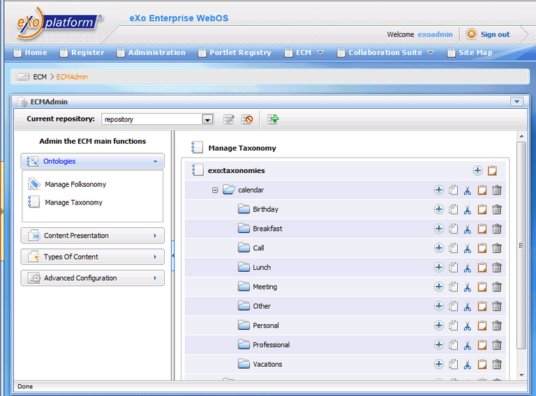Open the ECM menu dropdown arrow
Viewport: 536px width, 396px height.
(x=320, y=52)
